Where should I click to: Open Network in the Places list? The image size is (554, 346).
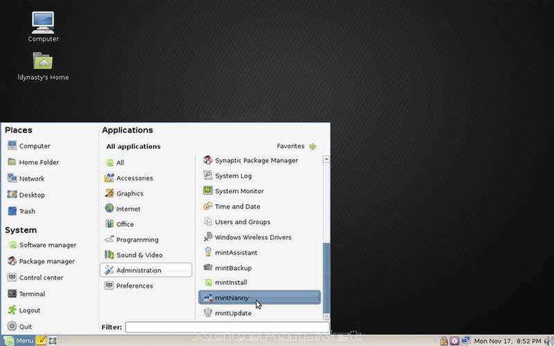pyautogui.click(x=26, y=179)
